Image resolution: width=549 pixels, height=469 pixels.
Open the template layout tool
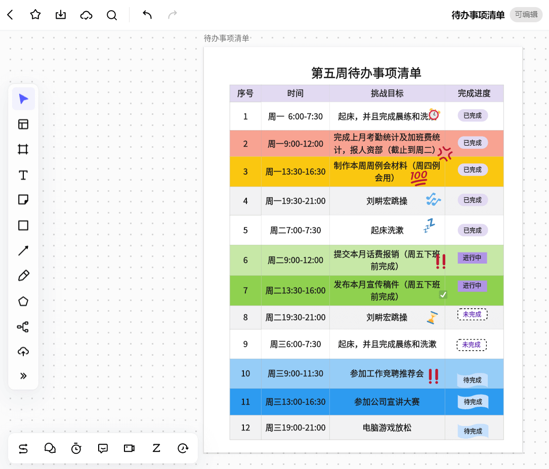(23, 124)
